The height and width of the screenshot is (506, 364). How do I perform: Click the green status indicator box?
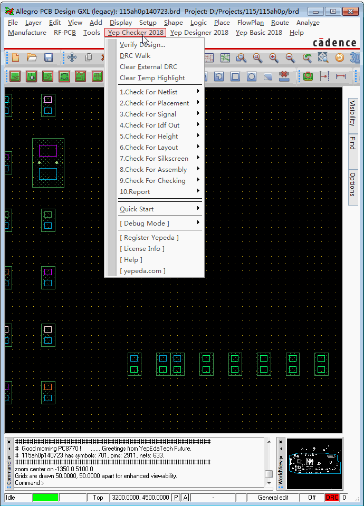coord(45,498)
